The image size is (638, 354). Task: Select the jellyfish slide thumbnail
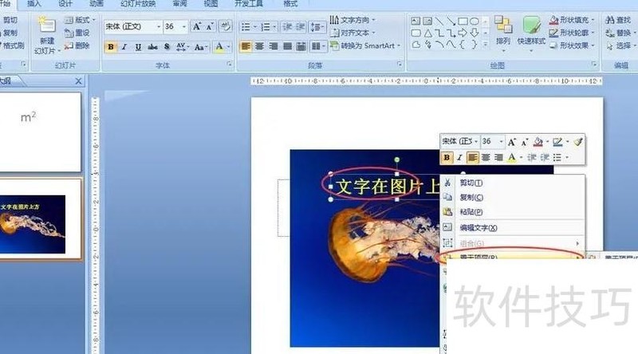[x=41, y=219]
